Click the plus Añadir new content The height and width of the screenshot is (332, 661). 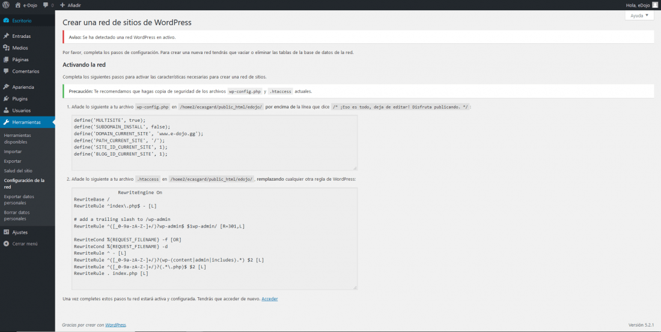(70, 5)
